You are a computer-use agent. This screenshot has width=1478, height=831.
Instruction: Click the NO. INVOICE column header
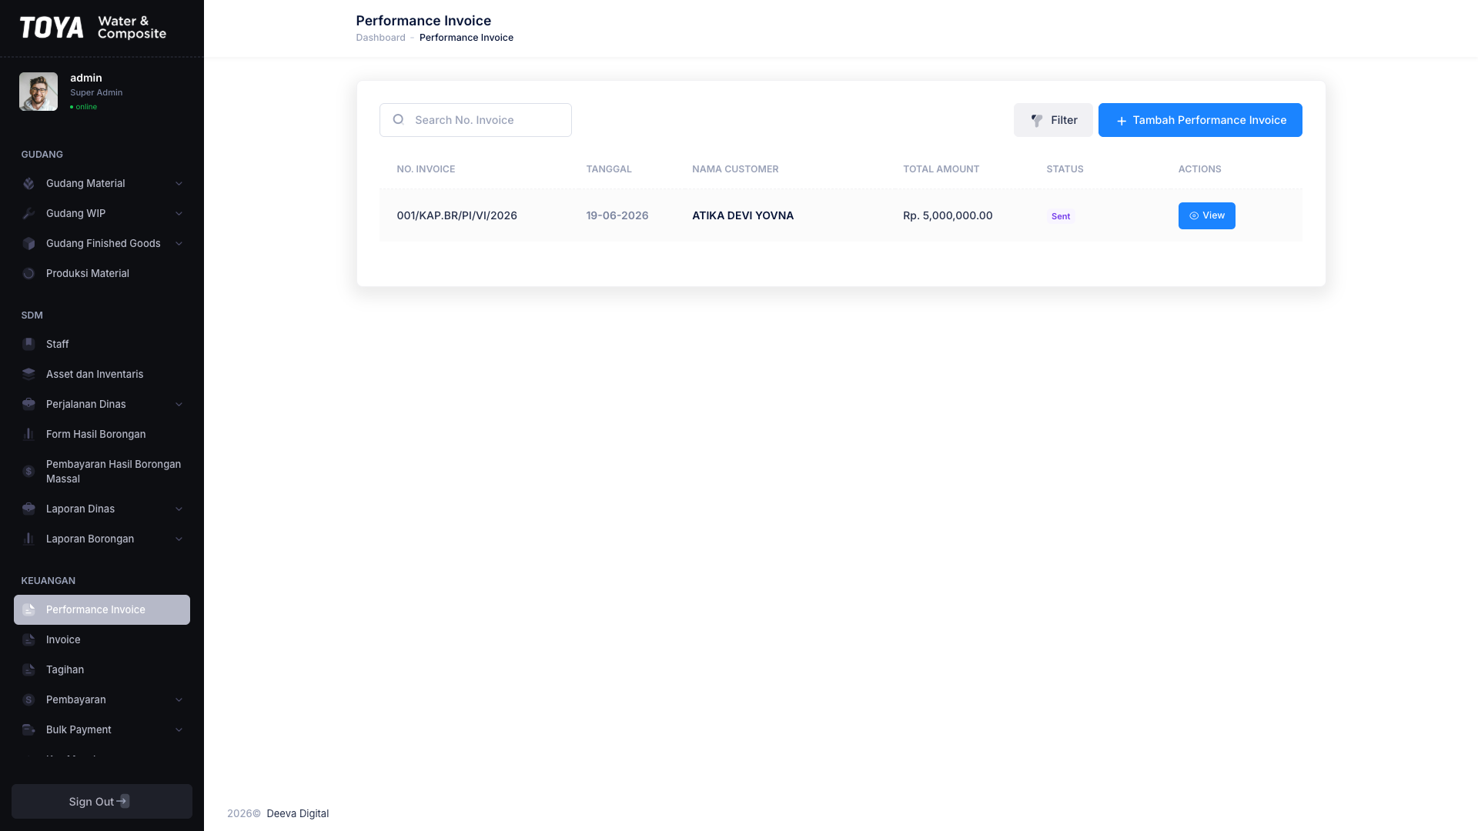click(426, 169)
